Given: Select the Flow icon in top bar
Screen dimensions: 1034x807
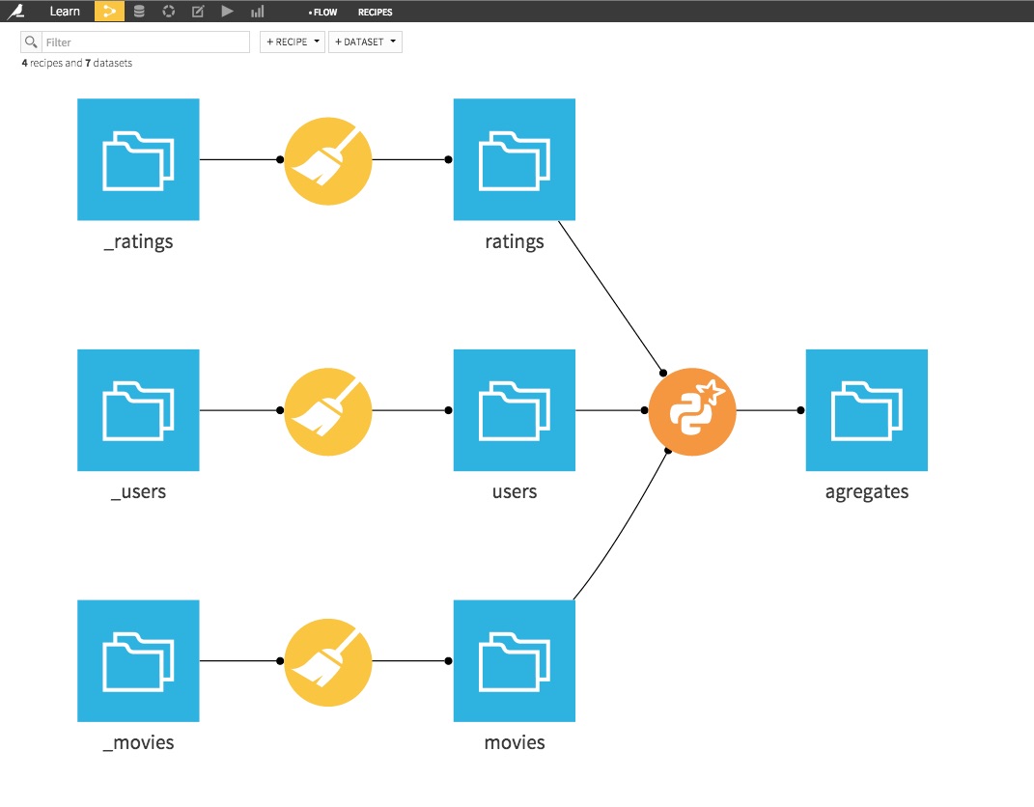Looking at the screenshot, I should [109, 12].
